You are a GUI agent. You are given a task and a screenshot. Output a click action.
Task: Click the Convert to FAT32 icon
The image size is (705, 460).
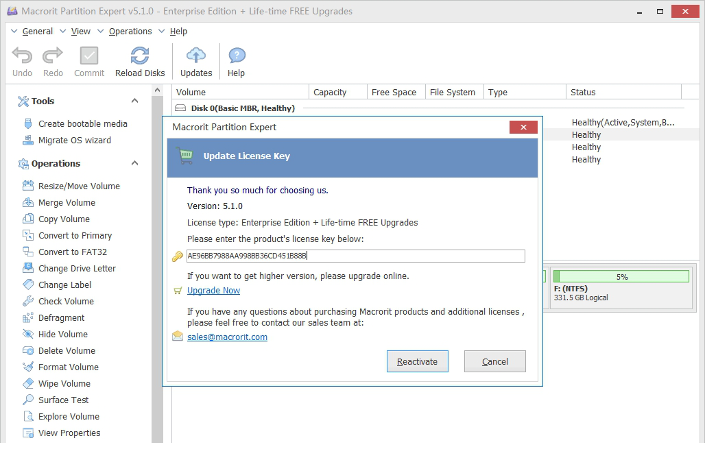tap(28, 252)
